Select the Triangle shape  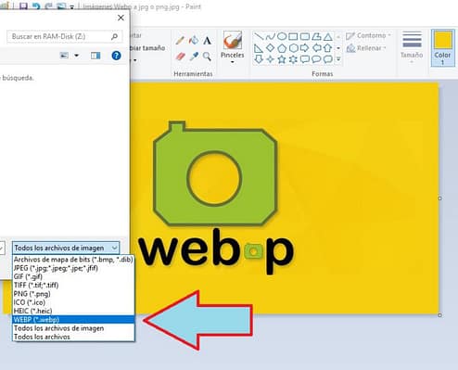[x=328, y=37]
